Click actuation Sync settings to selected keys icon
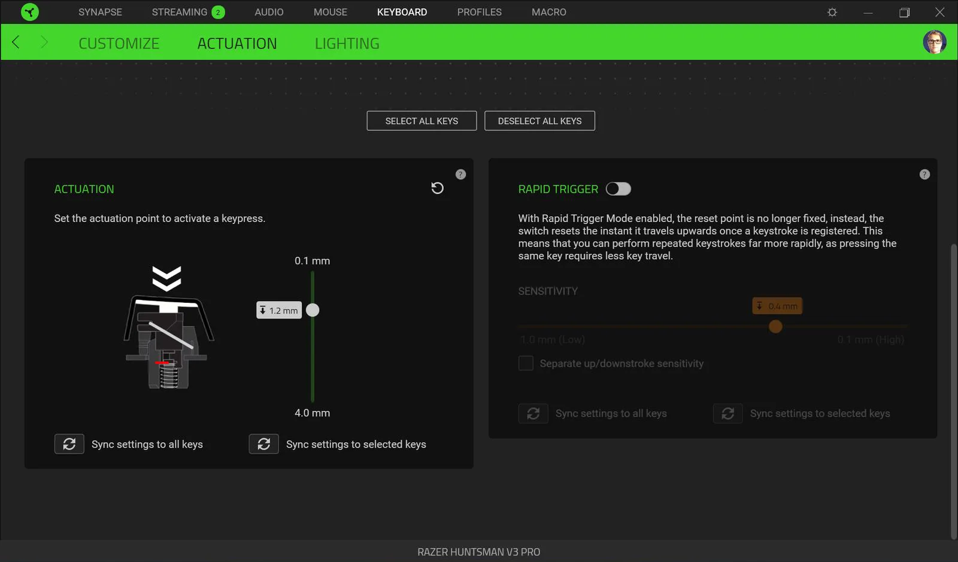 (264, 444)
